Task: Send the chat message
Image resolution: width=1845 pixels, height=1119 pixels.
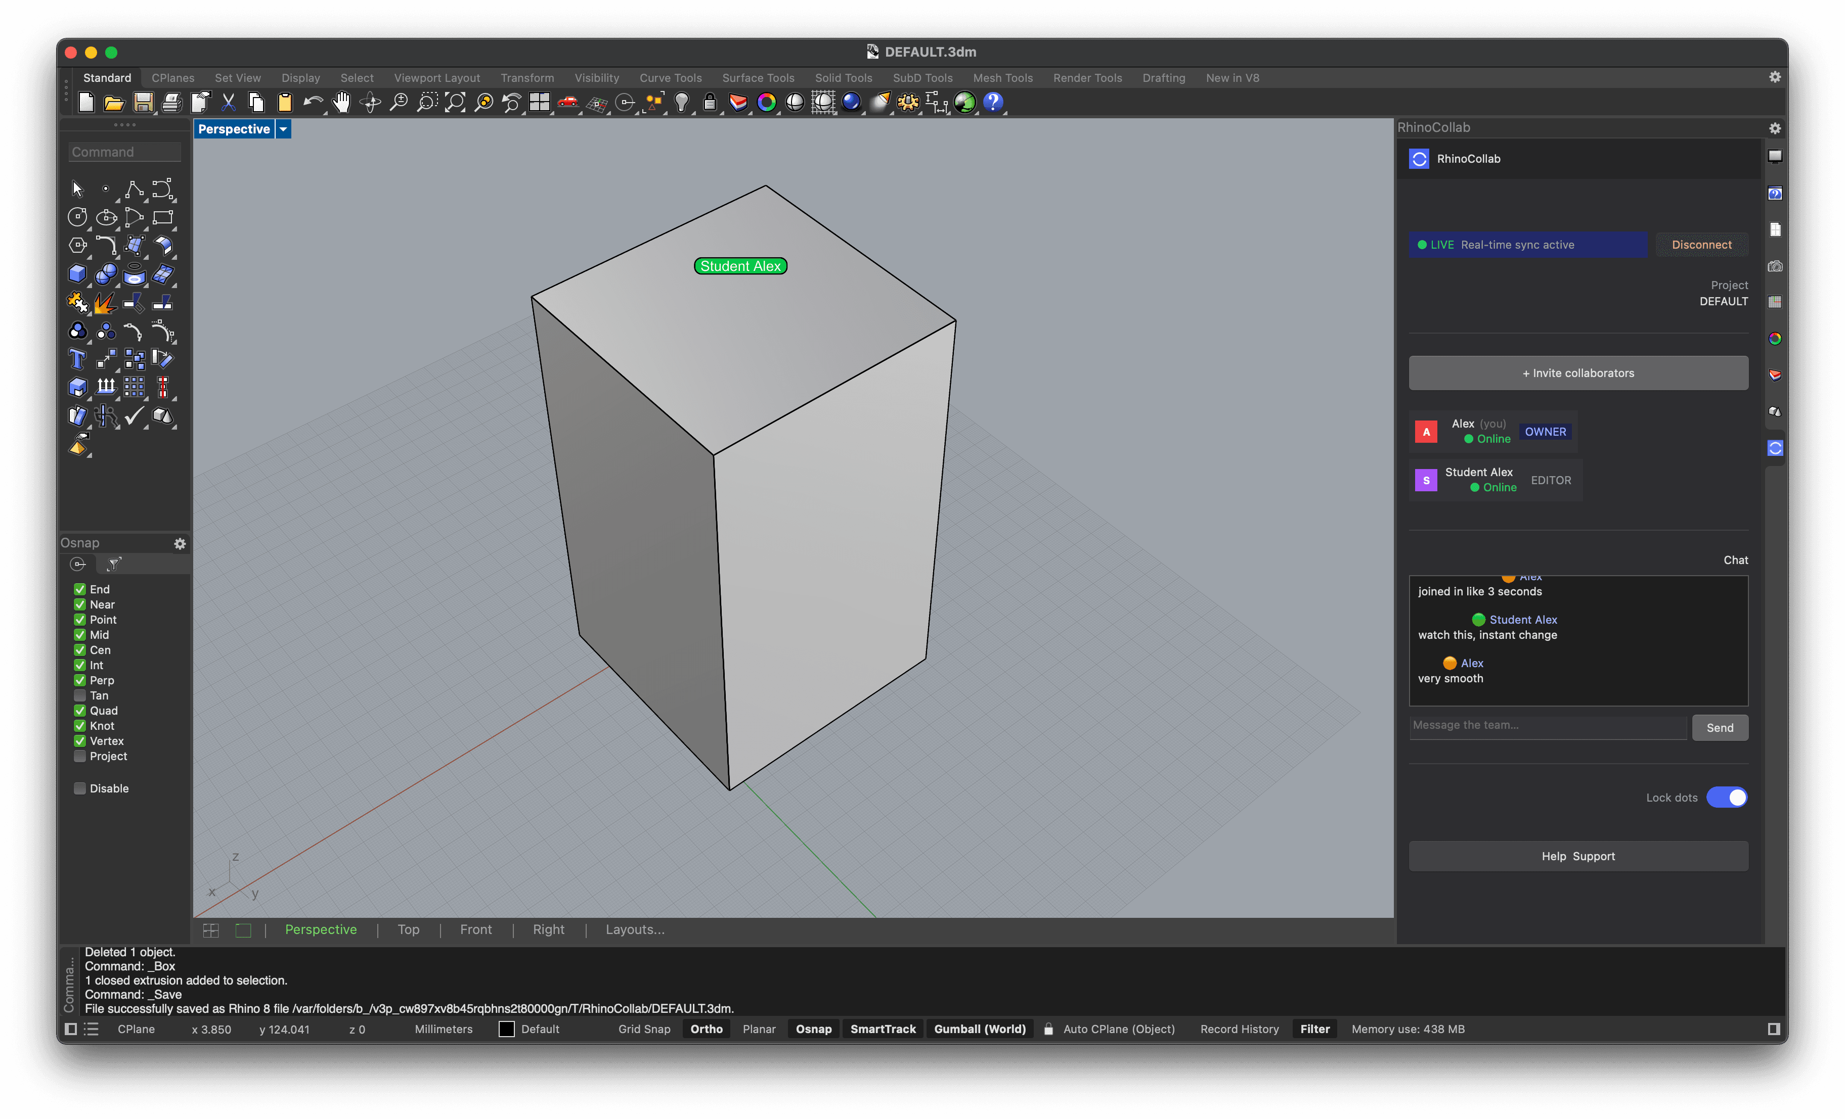Action: coord(1719,727)
